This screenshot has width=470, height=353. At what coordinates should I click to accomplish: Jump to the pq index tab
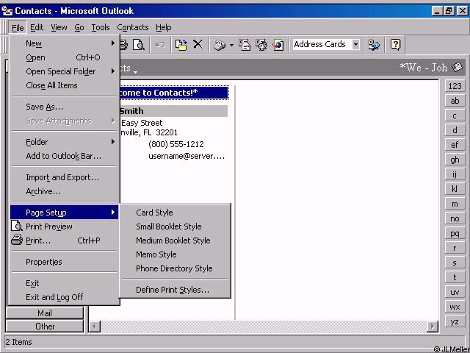[455, 233]
